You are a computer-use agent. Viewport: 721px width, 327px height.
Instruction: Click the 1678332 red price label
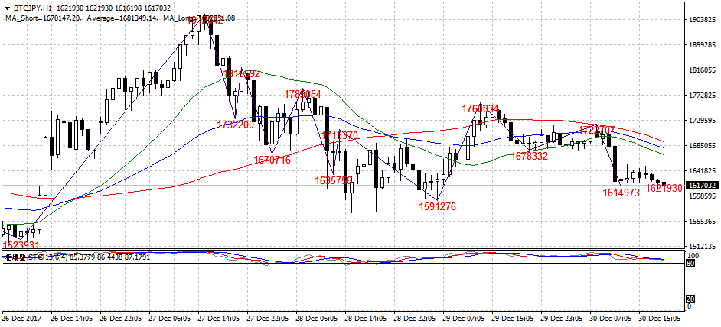point(530,156)
